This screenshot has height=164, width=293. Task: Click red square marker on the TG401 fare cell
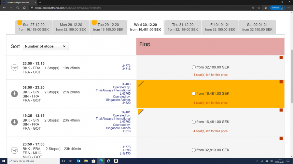[x=281, y=110]
